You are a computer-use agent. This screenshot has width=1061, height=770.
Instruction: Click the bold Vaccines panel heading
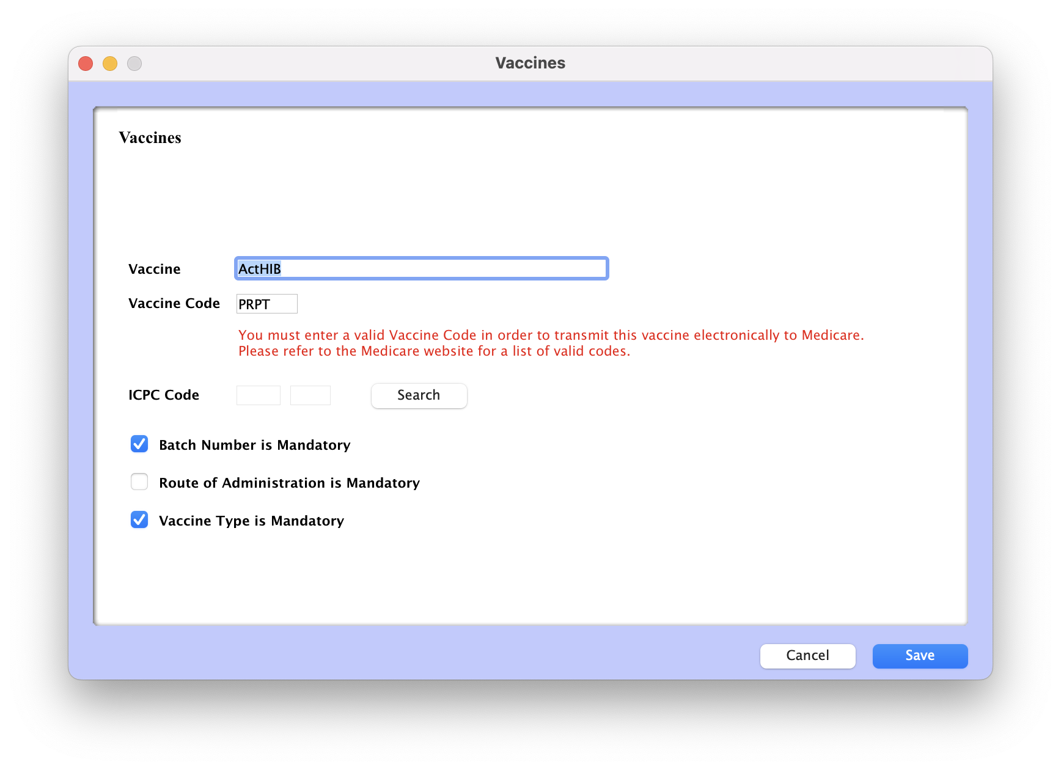[x=150, y=137]
